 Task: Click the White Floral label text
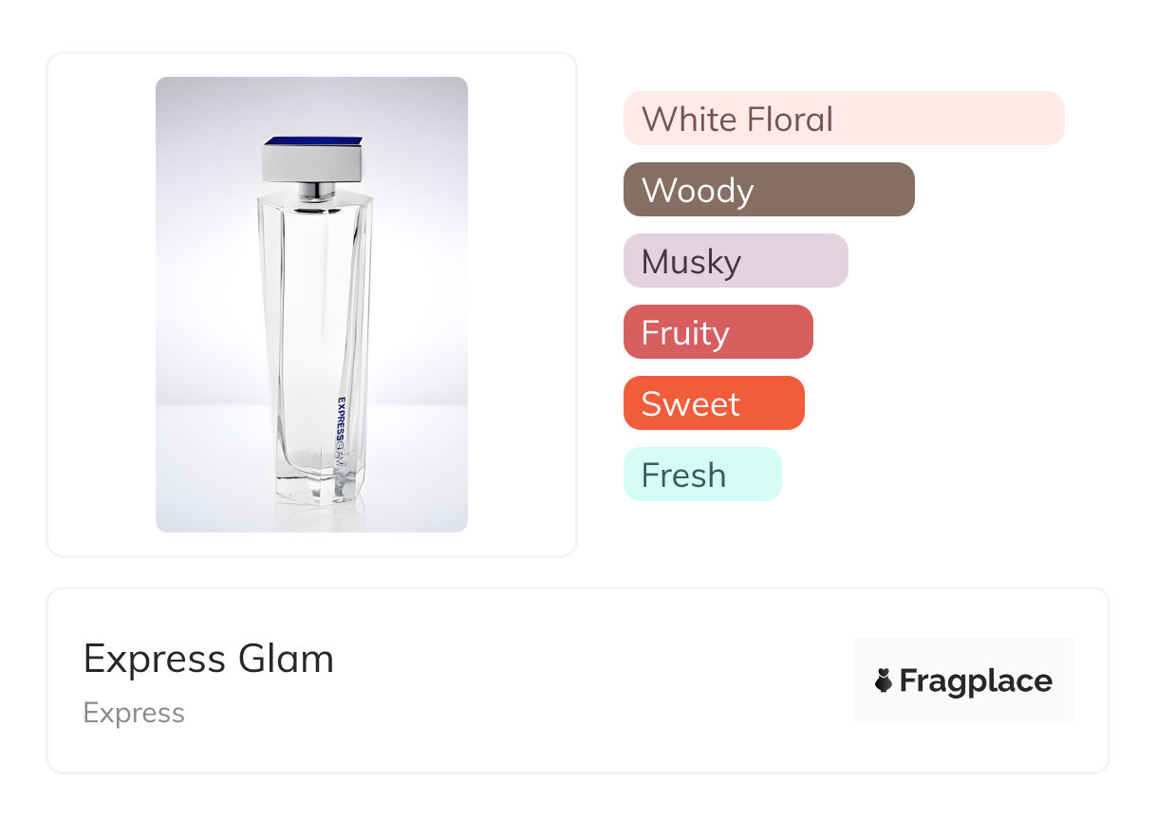click(x=737, y=120)
